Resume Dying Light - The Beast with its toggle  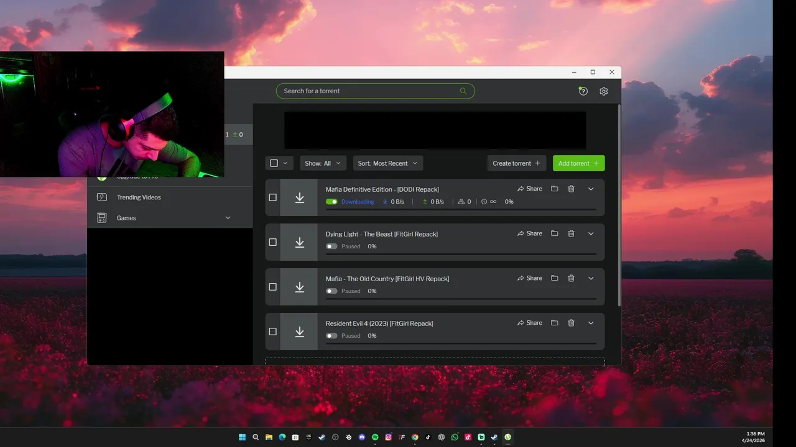331,246
